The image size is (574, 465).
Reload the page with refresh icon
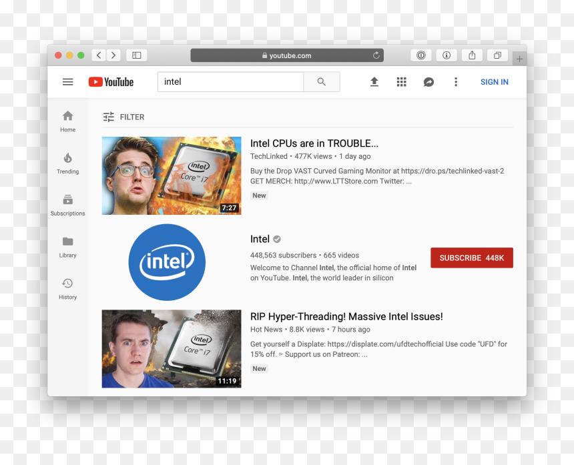(376, 55)
